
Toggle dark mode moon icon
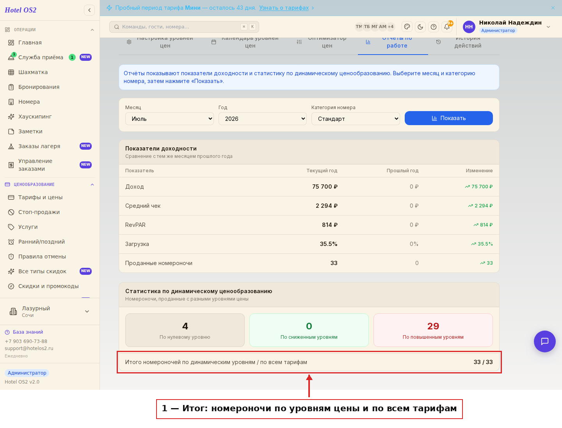tap(420, 27)
